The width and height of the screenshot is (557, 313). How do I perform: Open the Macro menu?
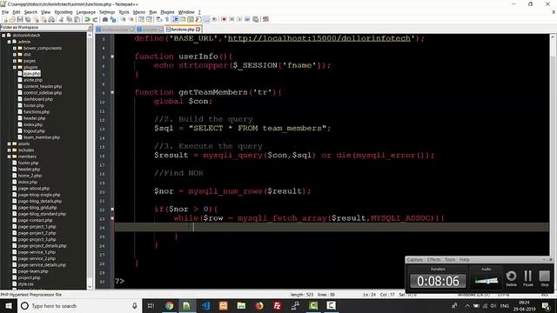139,12
